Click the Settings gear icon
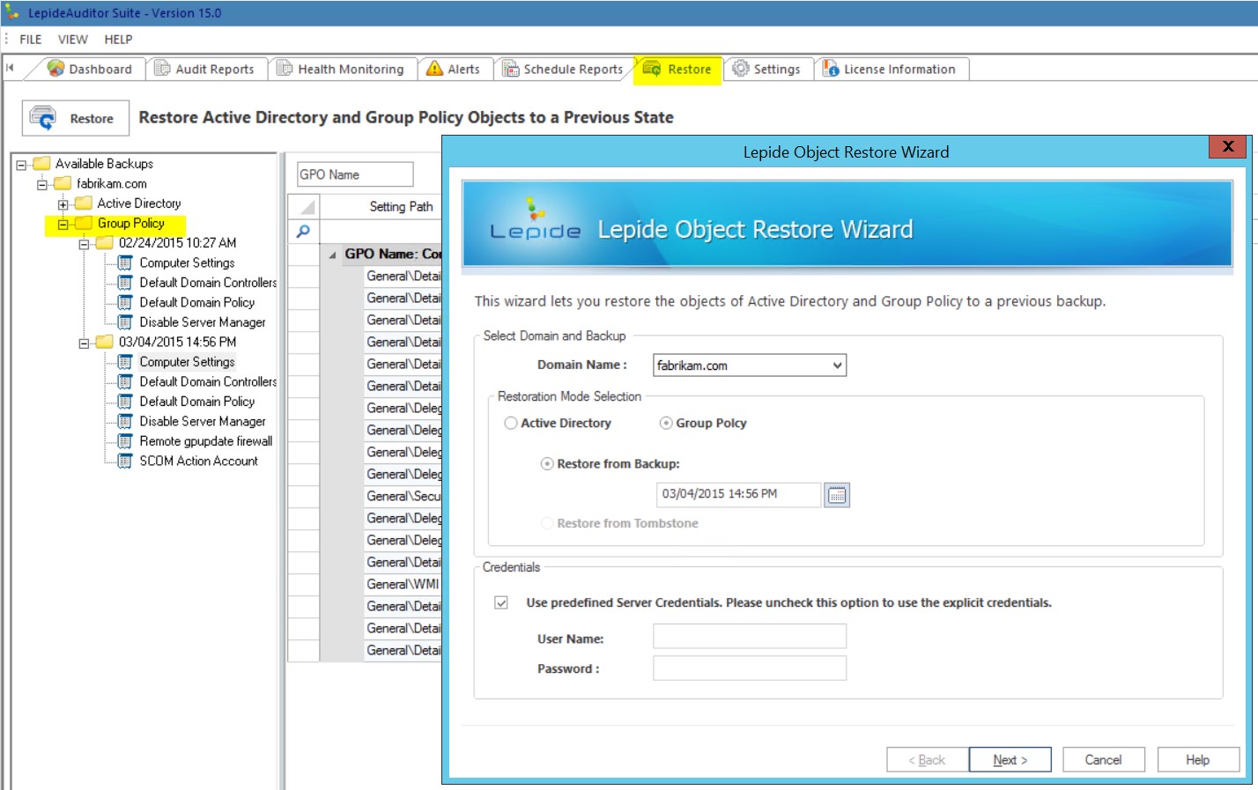The width and height of the screenshot is (1258, 790). pyautogui.click(x=741, y=69)
